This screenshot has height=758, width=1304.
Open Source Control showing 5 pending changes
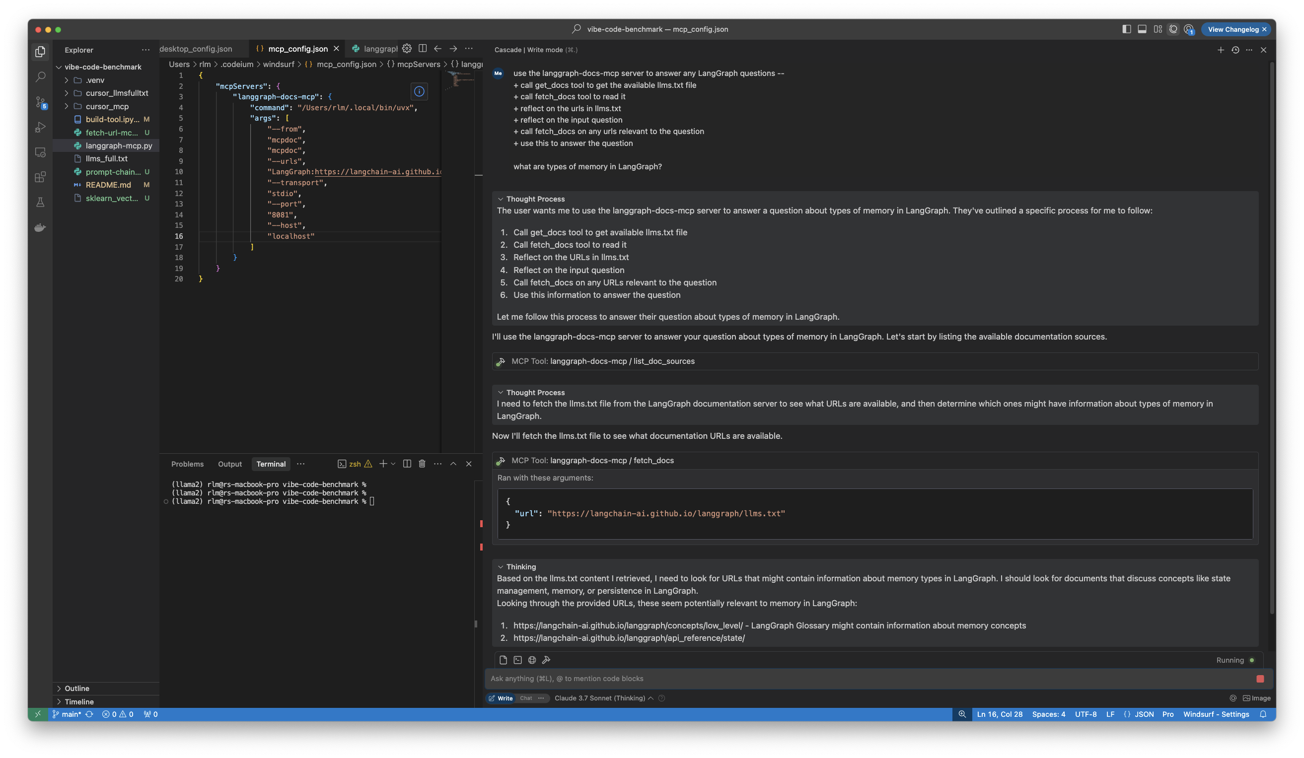point(40,102)
